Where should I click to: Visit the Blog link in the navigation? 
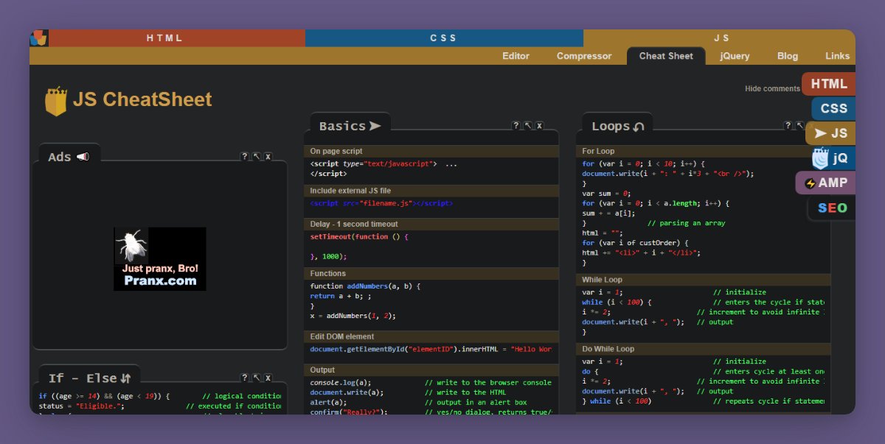point(787,56)
